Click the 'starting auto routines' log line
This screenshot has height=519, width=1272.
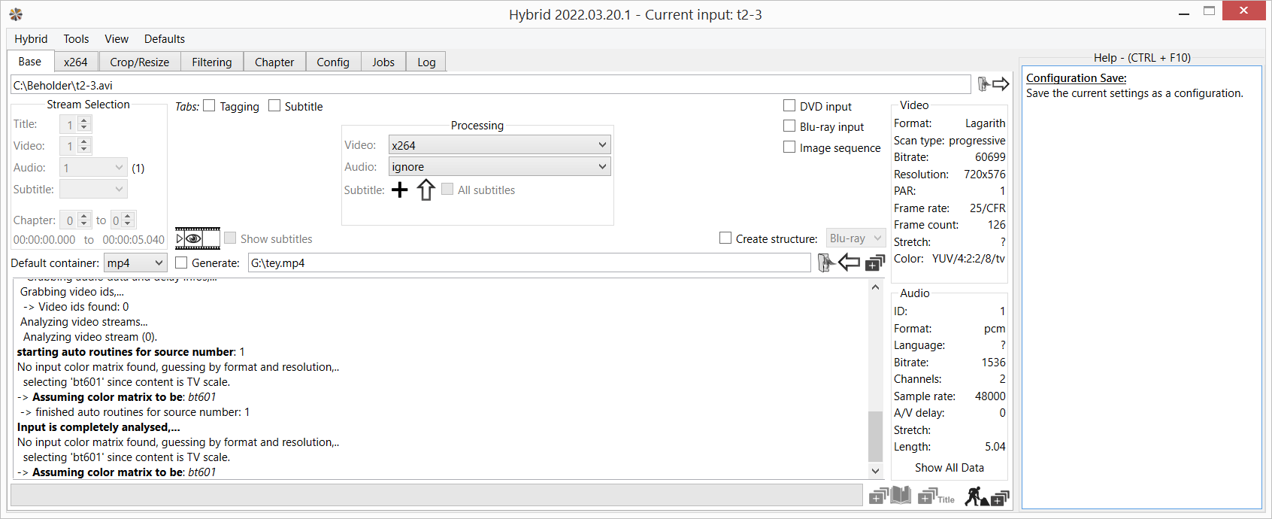point(131,352)
